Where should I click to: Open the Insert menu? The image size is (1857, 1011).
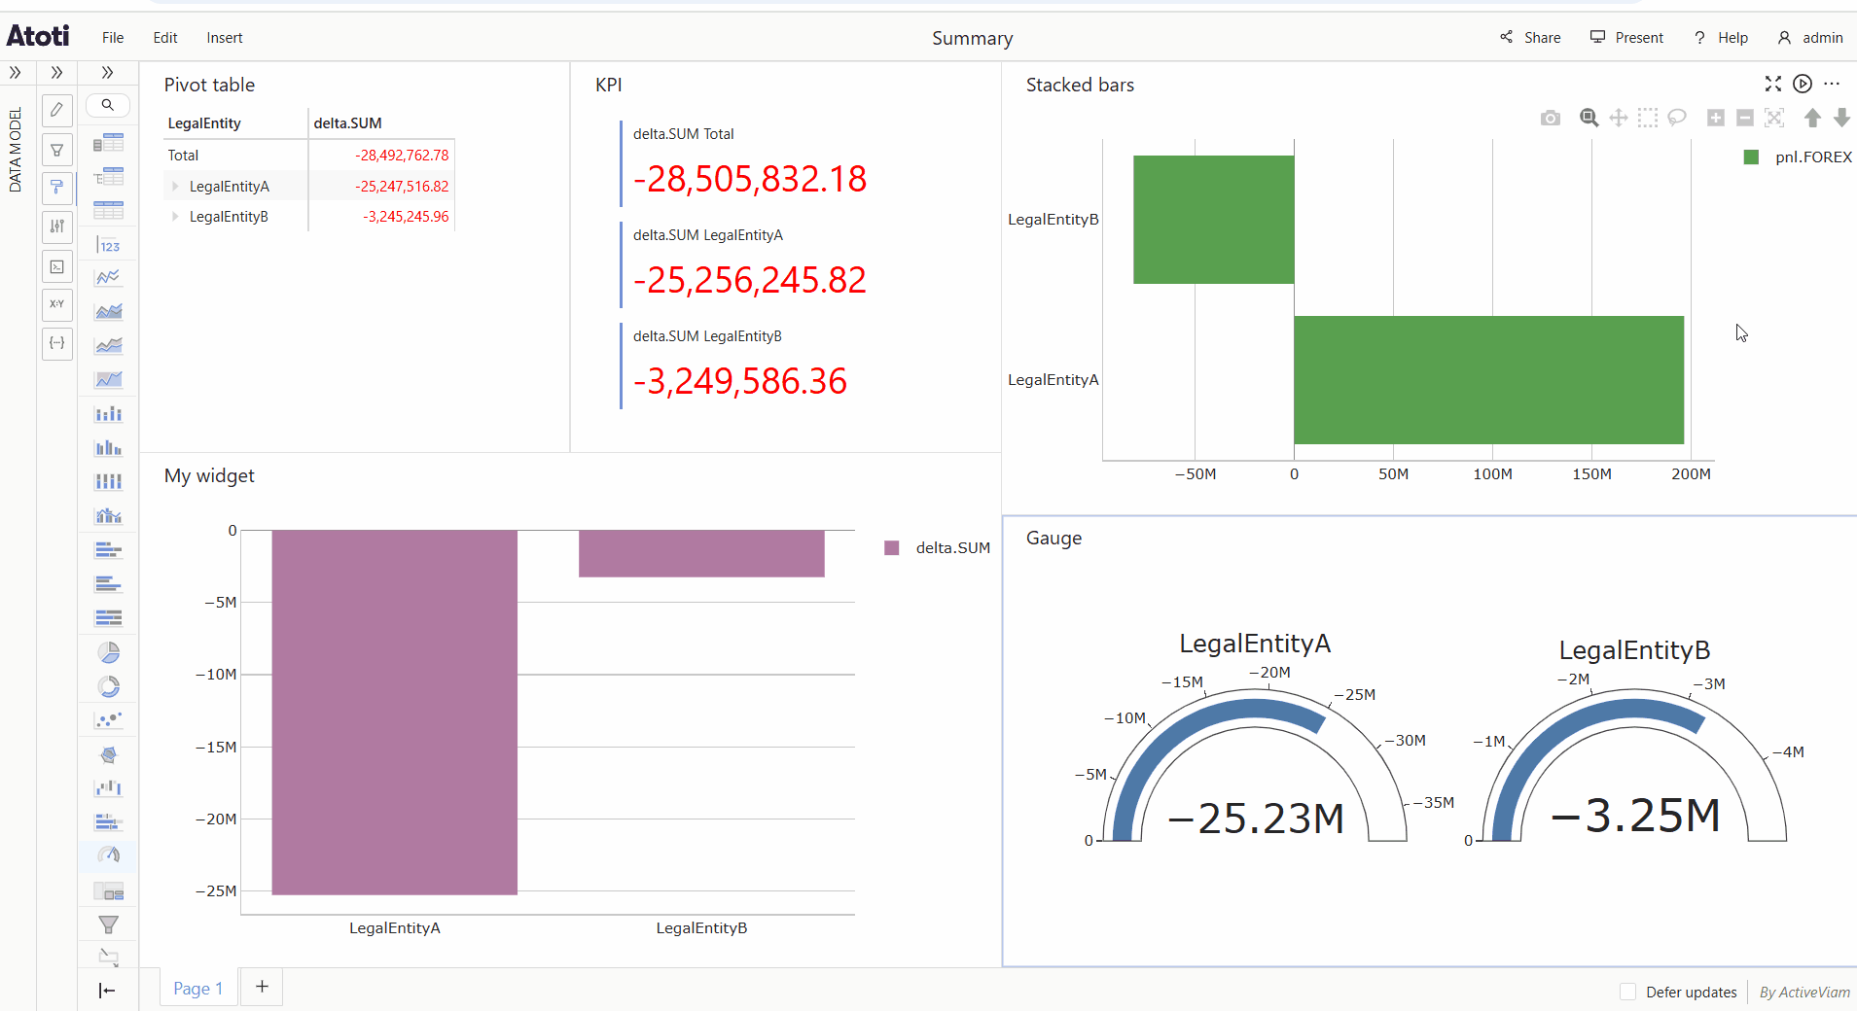224,38
